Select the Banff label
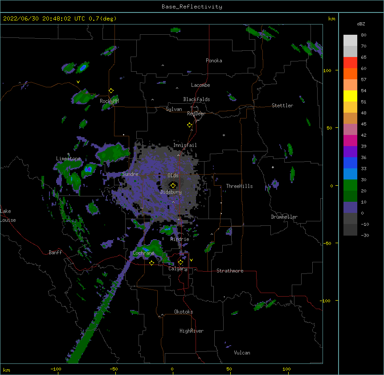 [x=55, y=253]
